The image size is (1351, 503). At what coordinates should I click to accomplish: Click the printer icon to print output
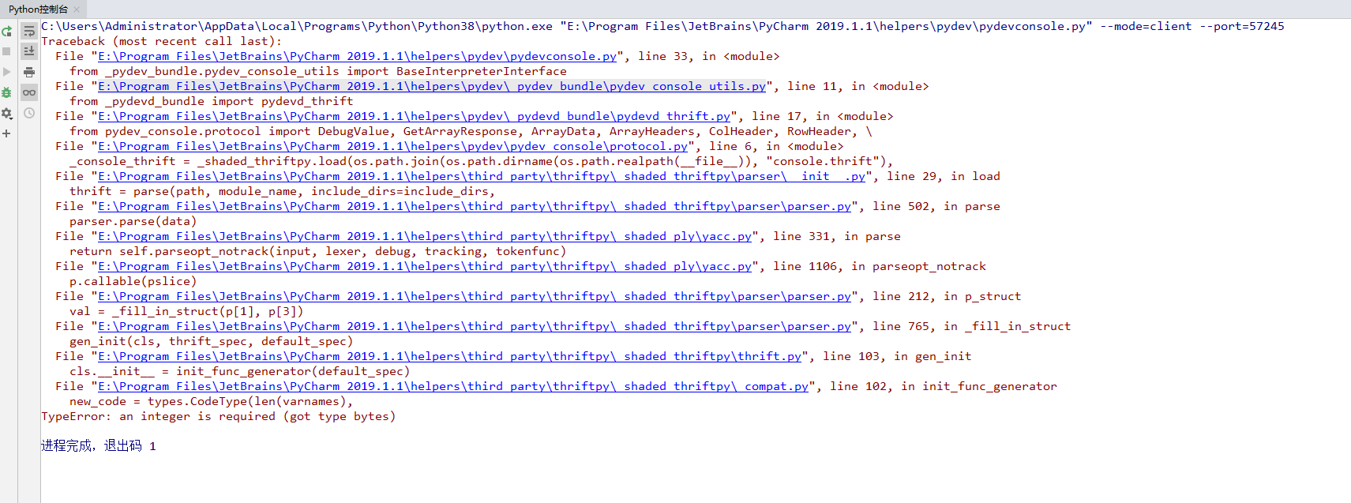(x=29, y=72)
